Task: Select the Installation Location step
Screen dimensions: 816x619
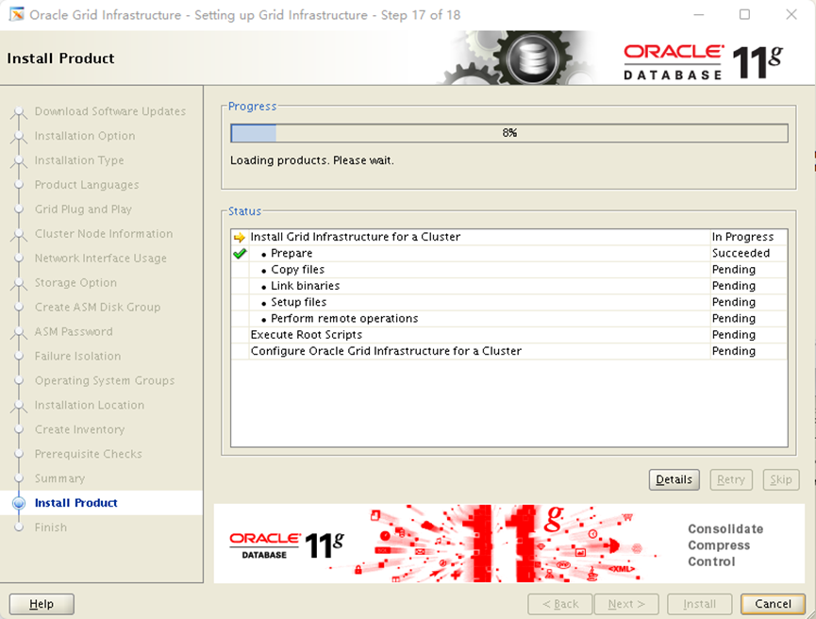Action: (x=89, y=405)
